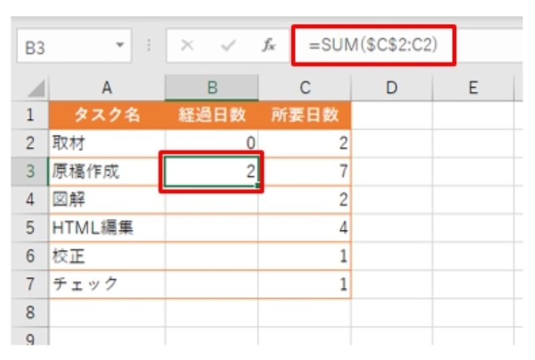The height and width of the screenshot is (360, 535).
Task: Select column A header
Action: 106,87
